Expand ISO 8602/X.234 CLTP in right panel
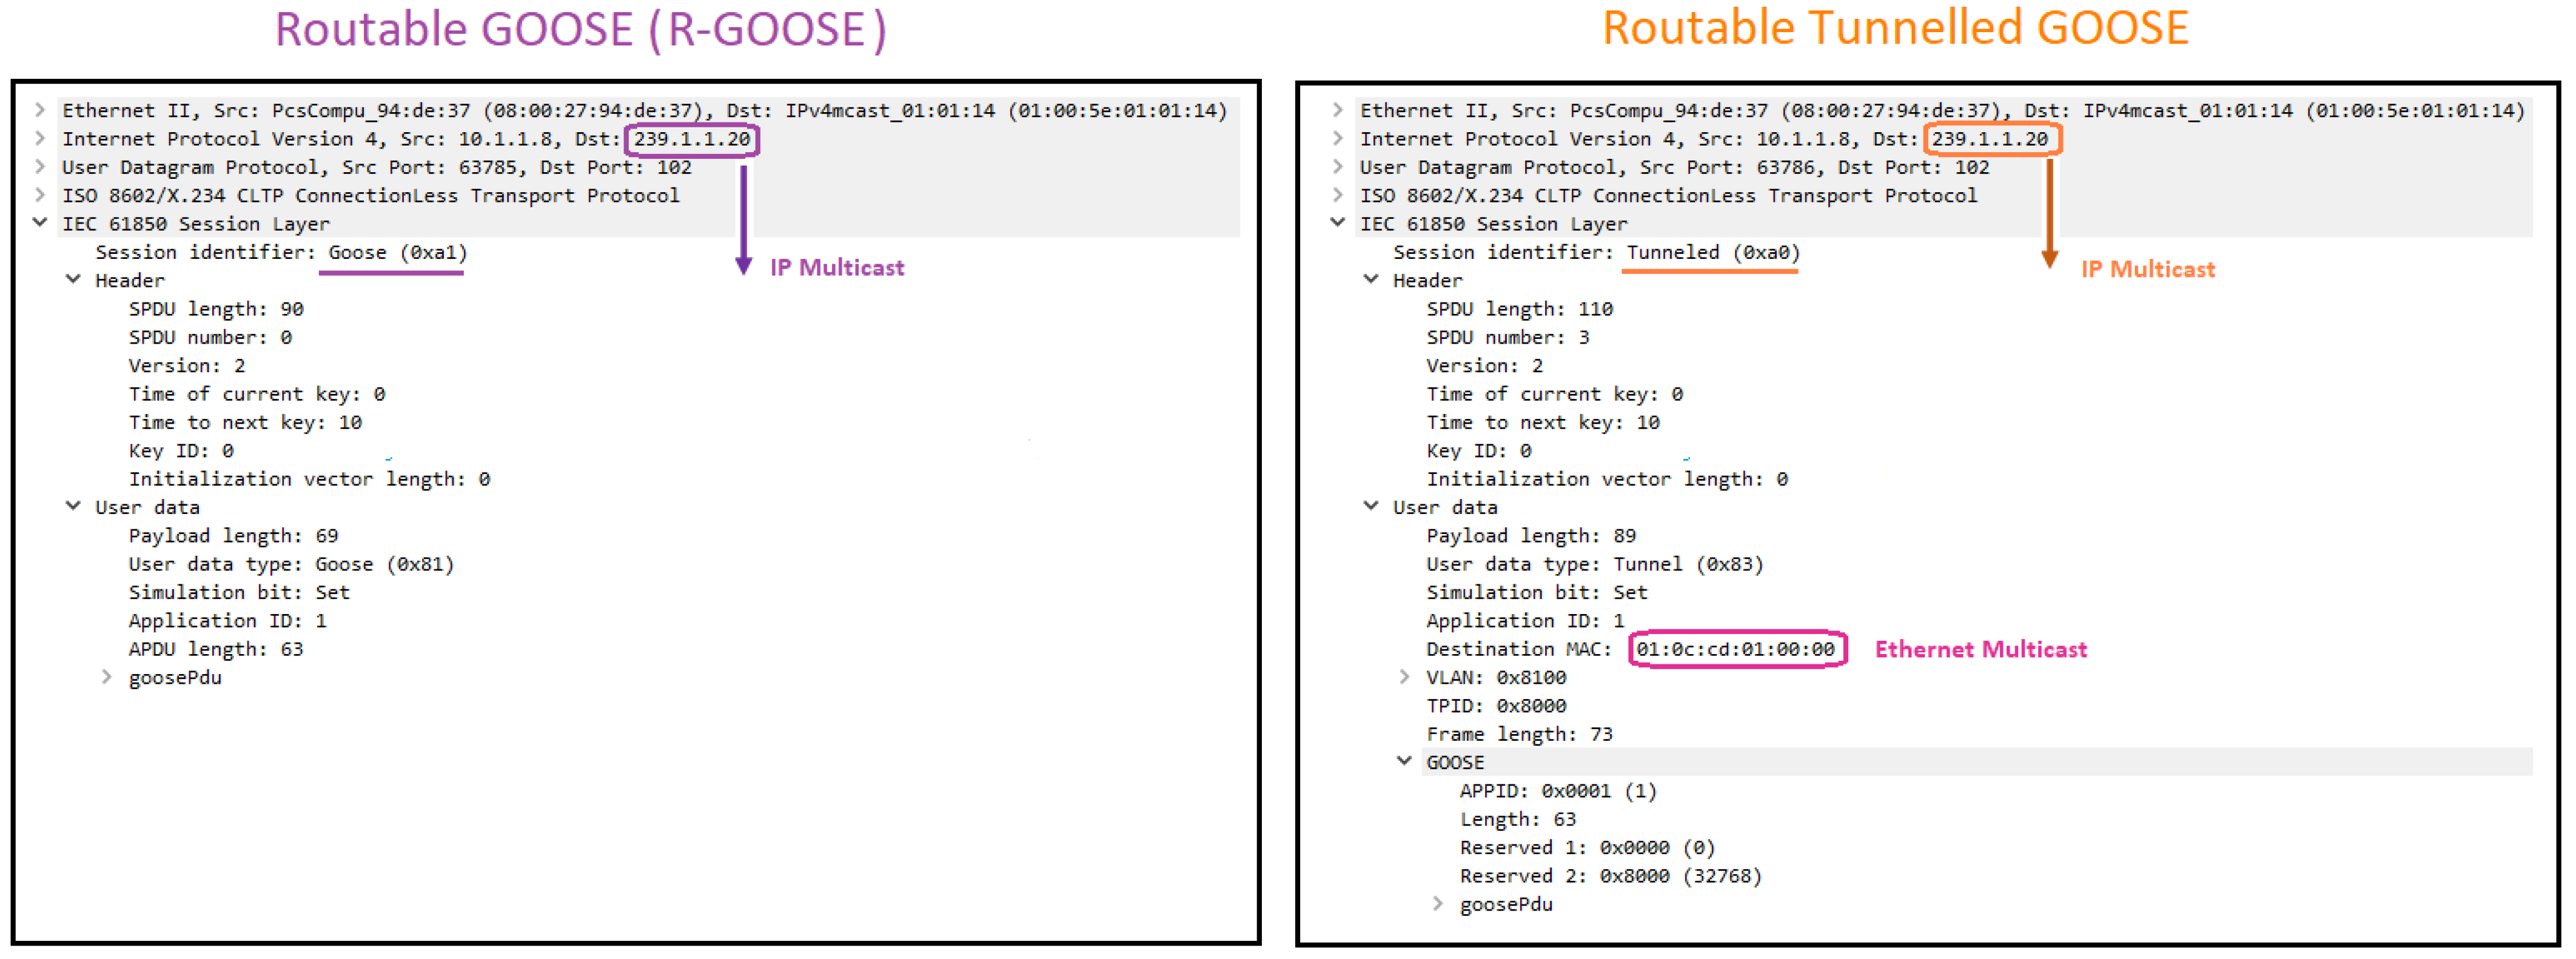 [x=1338, y=194]
